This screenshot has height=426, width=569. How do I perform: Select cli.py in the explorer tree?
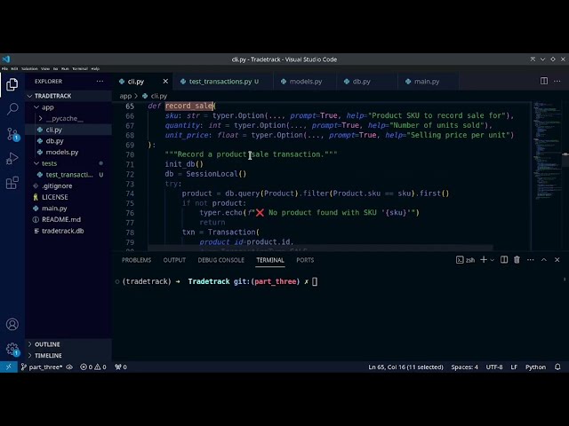click(x=68, y=130)
